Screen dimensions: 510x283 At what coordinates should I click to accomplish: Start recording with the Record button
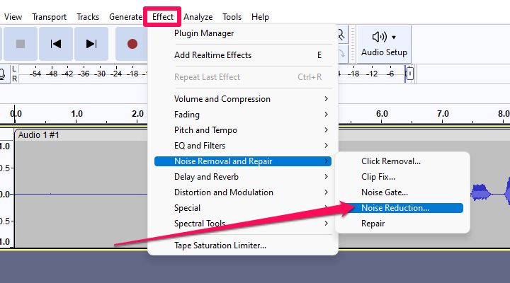[132, 44]
